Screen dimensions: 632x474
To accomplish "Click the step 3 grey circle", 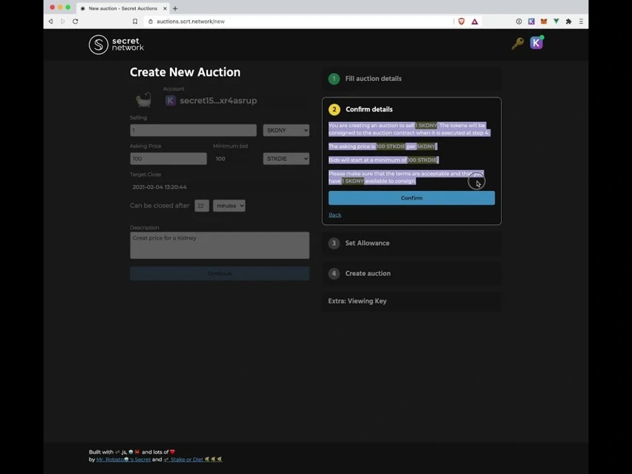I will click(x=334, y=243).
